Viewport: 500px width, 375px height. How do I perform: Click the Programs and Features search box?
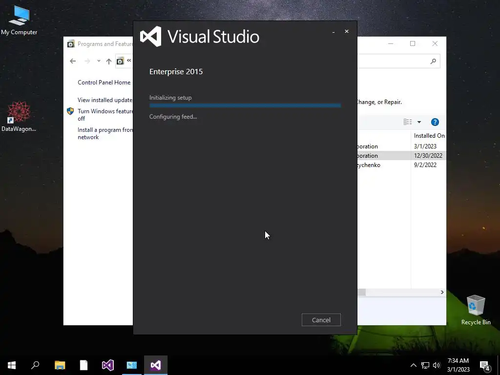[398, 61]
